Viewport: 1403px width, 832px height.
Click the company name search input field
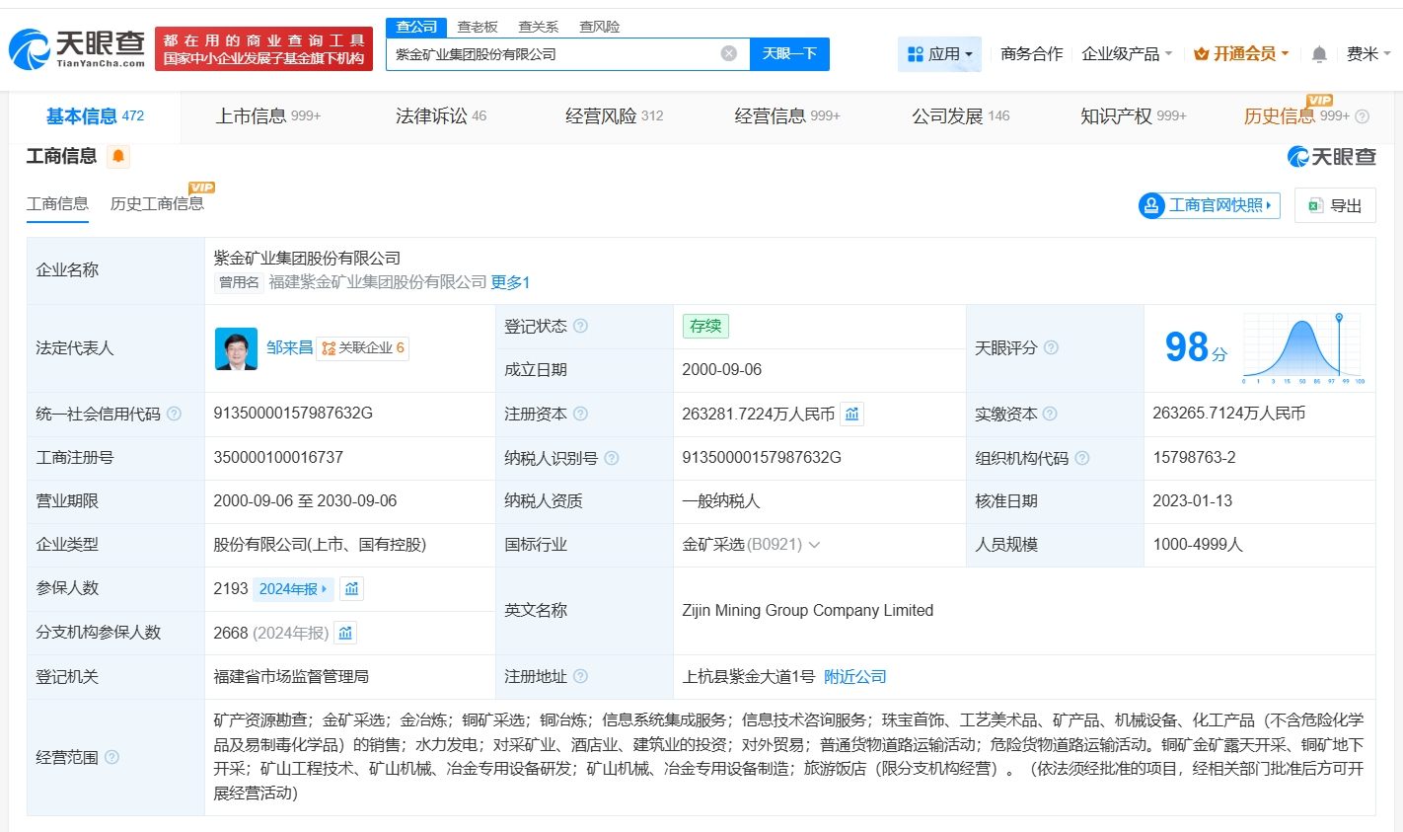tap(553, 54)
